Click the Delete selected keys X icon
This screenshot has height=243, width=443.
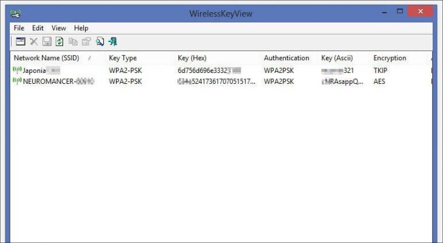(33, 42)
